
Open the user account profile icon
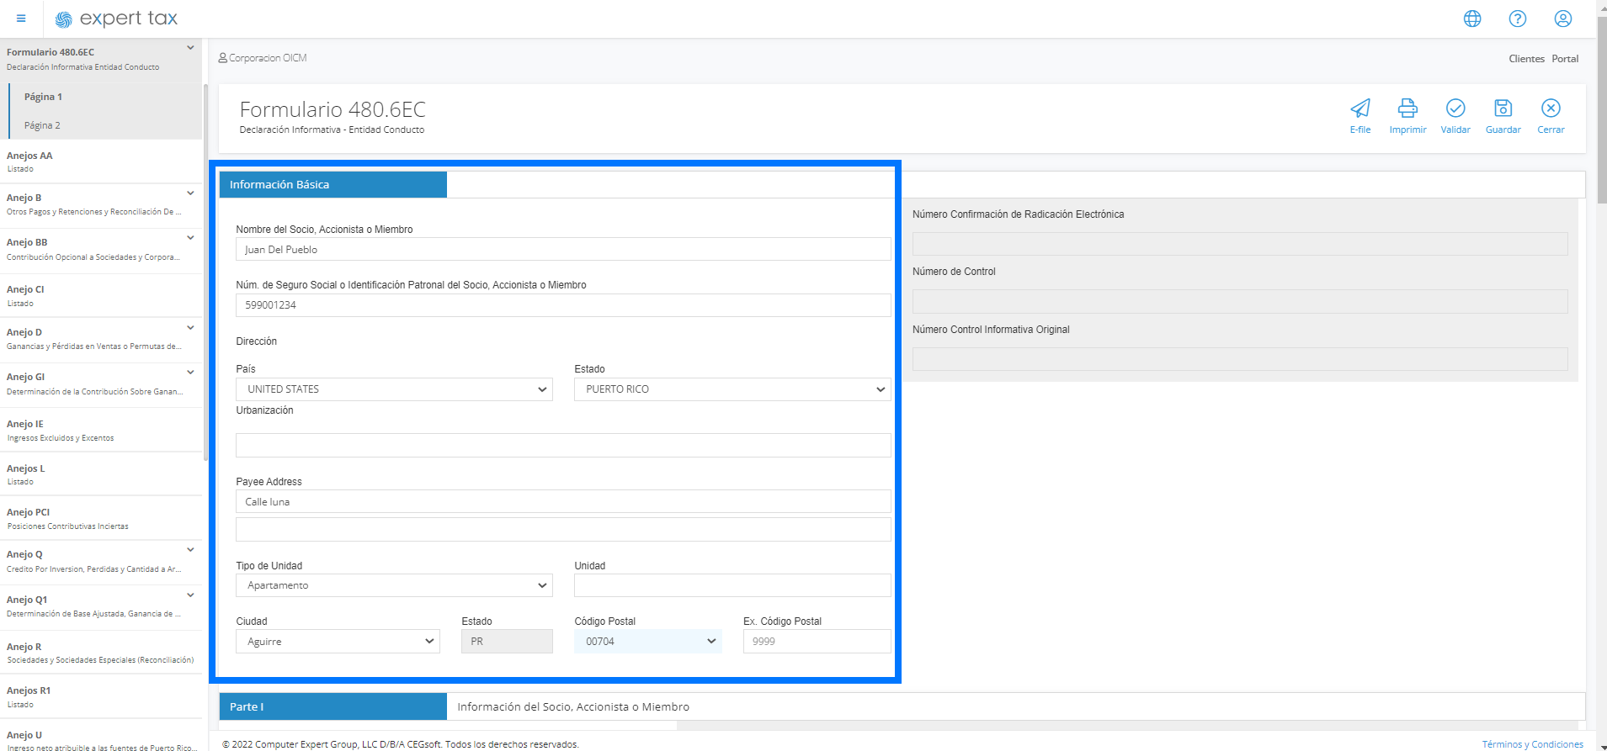click(x=1562, y=19)
